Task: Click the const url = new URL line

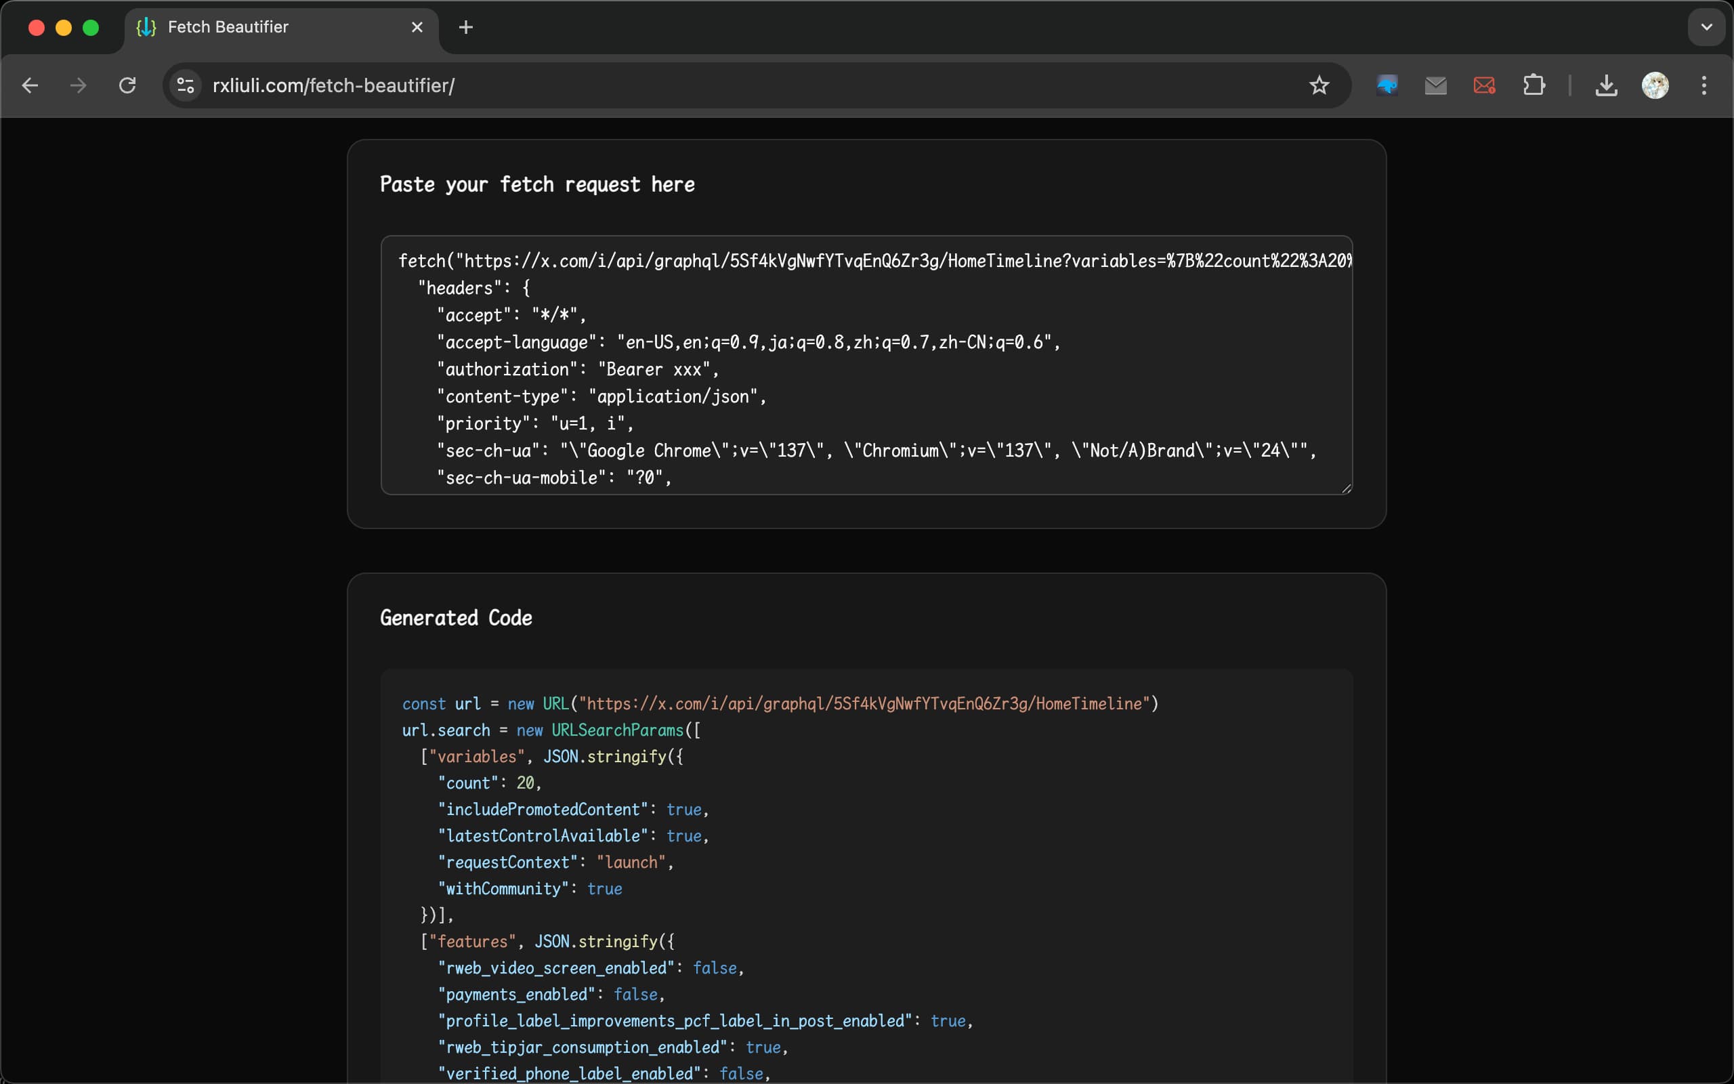Action: [x=780, y=704]
